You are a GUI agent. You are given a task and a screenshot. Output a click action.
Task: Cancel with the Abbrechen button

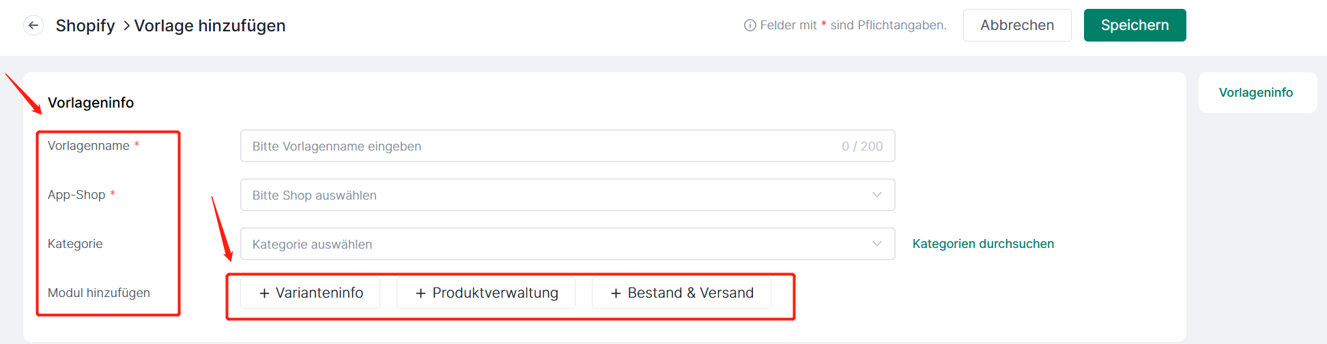(1017, 25)
